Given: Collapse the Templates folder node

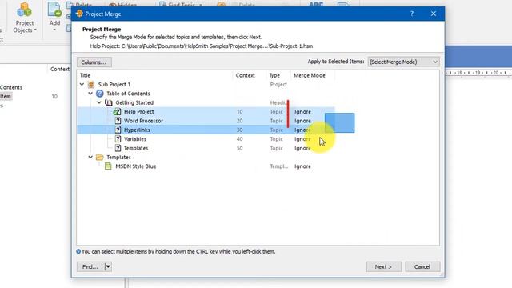Looking at the screenshot, I should [90, 158].
